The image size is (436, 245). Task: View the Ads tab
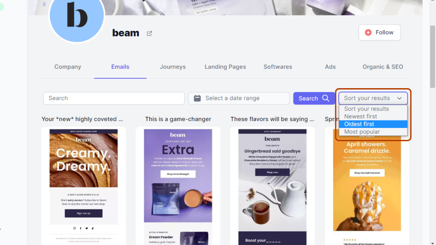330,67
